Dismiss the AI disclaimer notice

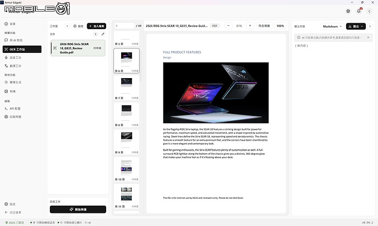368,37
